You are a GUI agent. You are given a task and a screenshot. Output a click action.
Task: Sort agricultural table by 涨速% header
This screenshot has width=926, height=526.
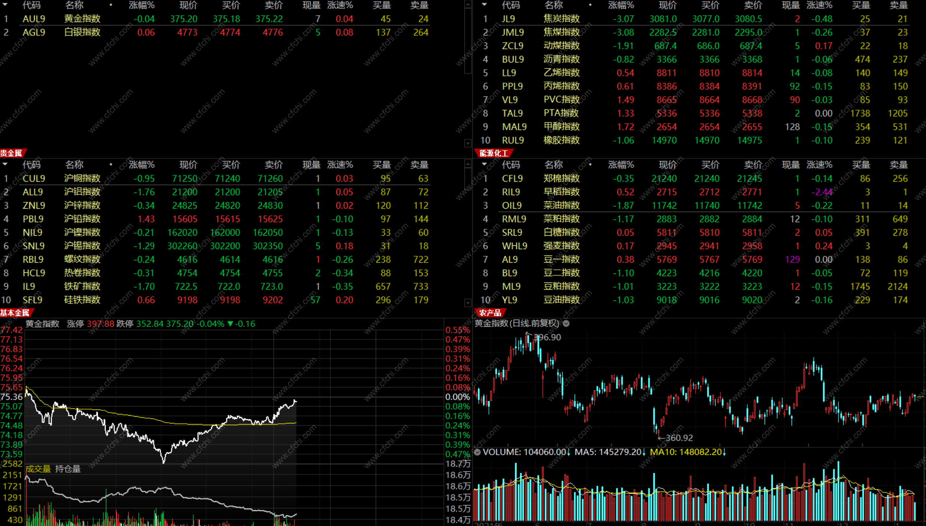[819, 165]
